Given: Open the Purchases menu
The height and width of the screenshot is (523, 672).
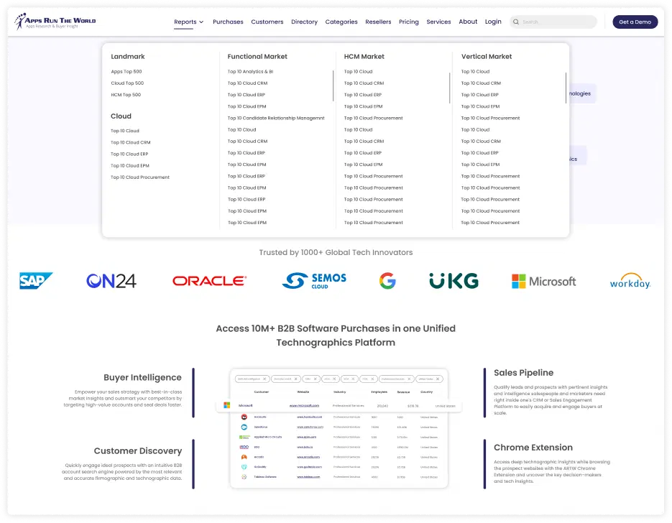Looking at the screenshot, I should [x=228, y=22].
